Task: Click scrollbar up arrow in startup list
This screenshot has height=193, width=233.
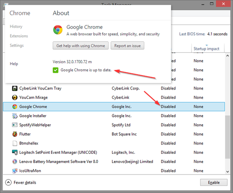Action: coord(228,56)
